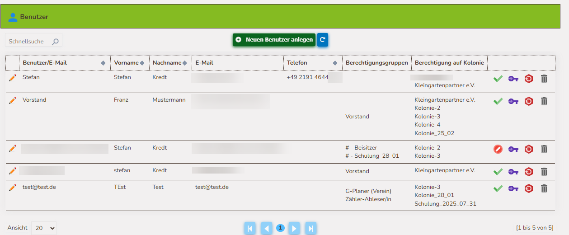The width and height of the screenshot is (569, 235).
Task: Click the refresh icon beside Neuen Benutzer anlegen
Action: click(322, 40)
